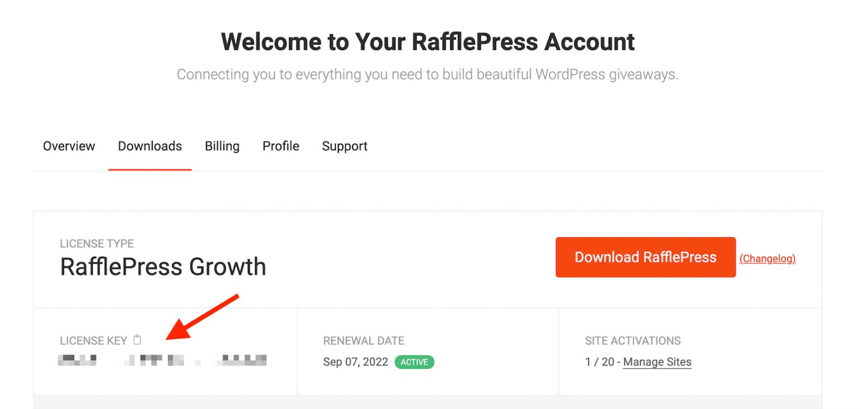Select the blurred license key text
This screenshot has height=409, width=861.
click(x=163, y=360)
